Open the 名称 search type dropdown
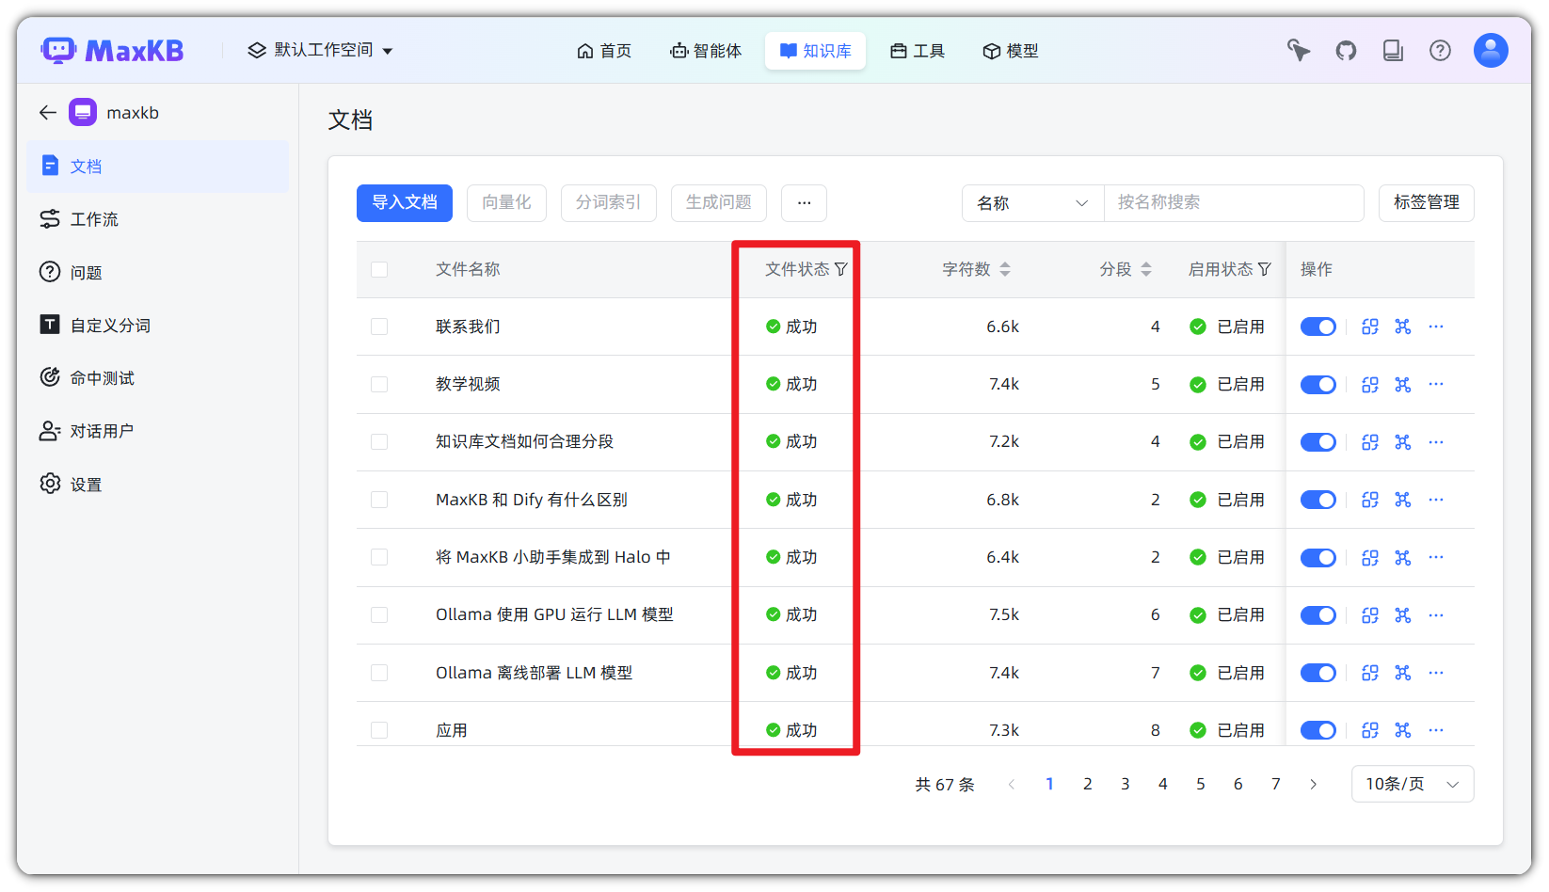Screen dimensions: 1549x892 (x=1032, y=203)
